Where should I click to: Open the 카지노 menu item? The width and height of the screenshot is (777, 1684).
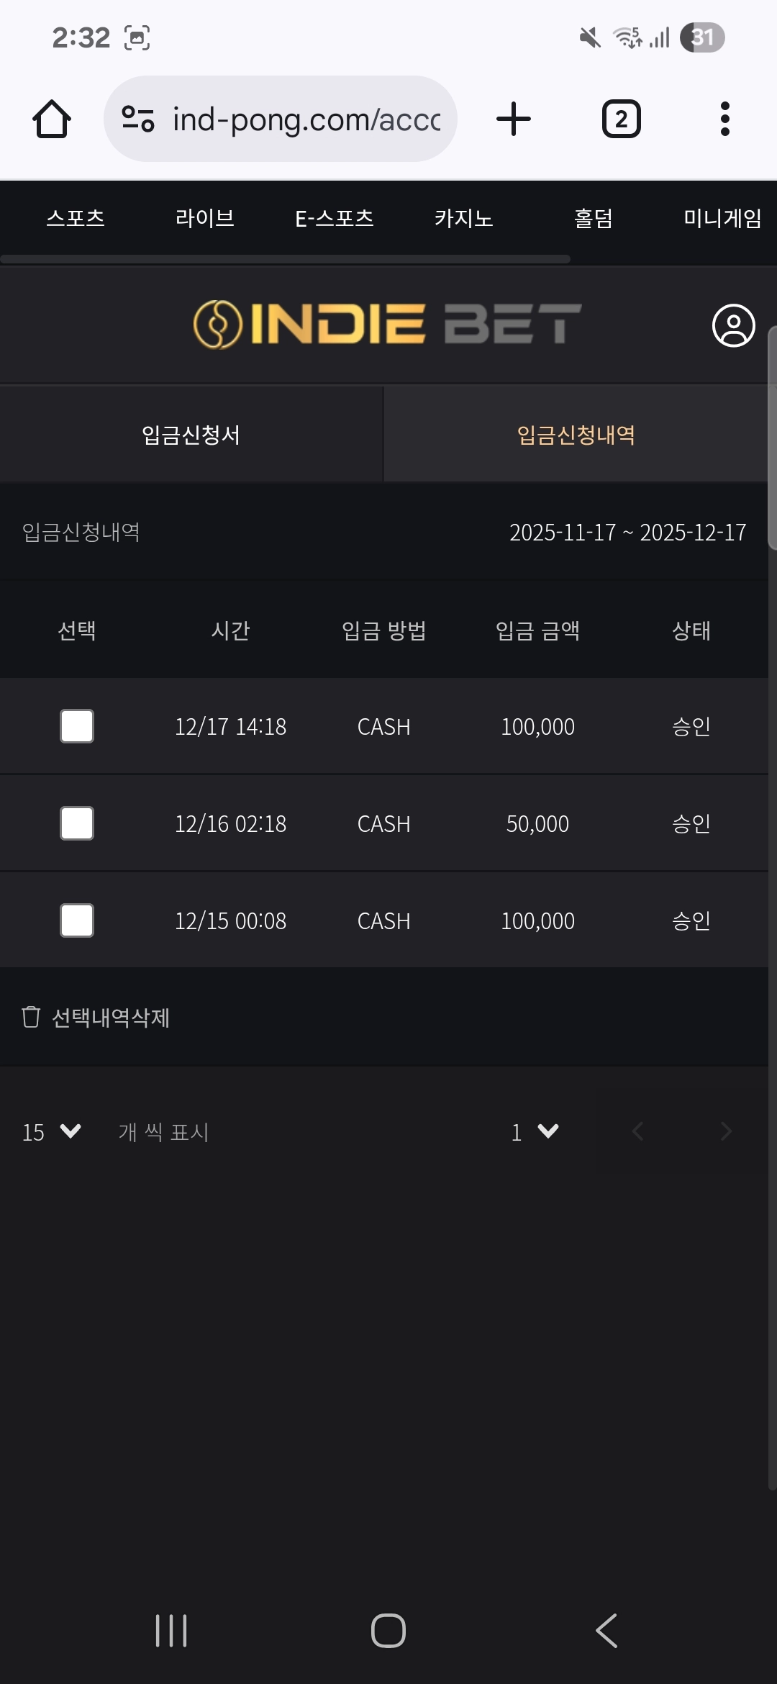(463, 218)
